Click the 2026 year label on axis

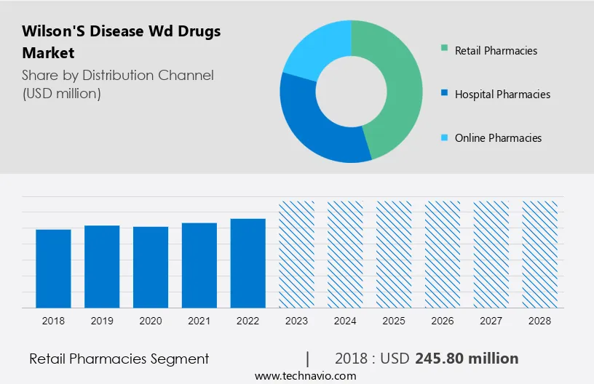[x=443, y=320]
